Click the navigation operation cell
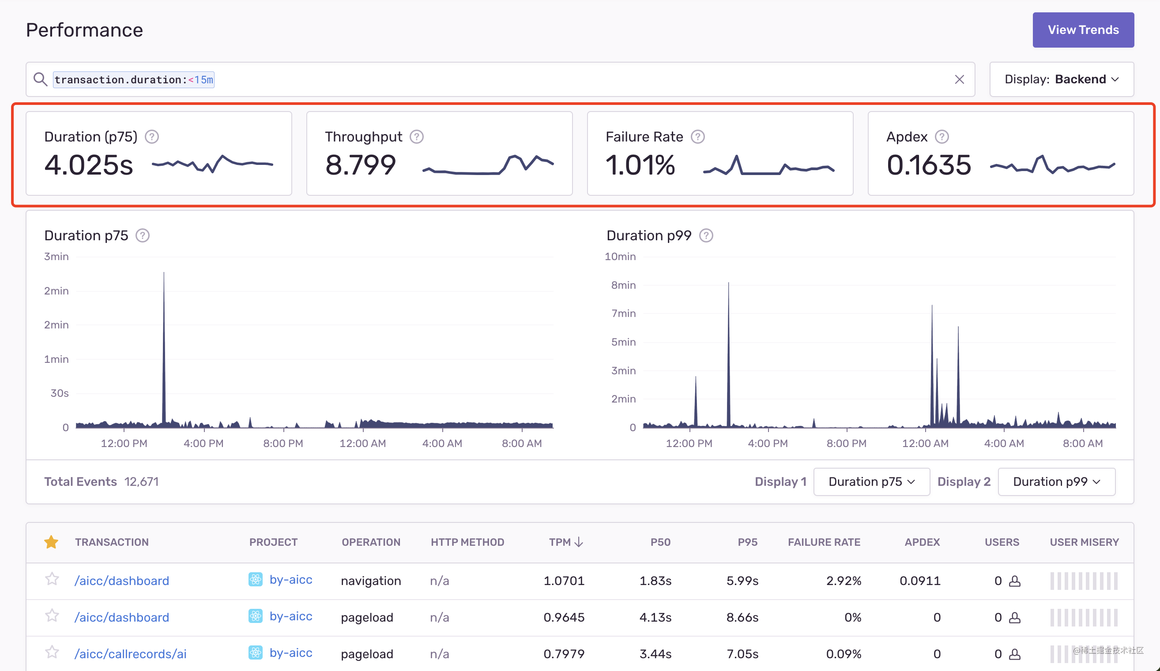1160x671 pixels. 371,581
